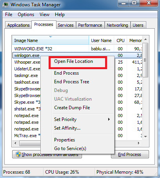Open the Networking tab

117,25
